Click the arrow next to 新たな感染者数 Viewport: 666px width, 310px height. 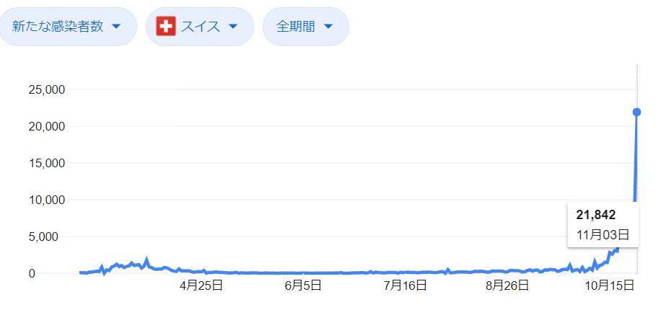115,27
